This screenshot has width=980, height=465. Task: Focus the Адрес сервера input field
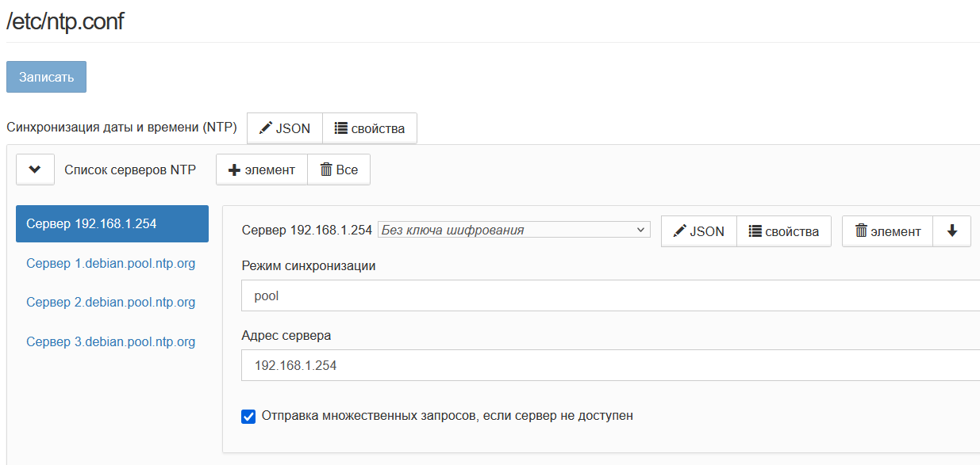pos(609,365)
